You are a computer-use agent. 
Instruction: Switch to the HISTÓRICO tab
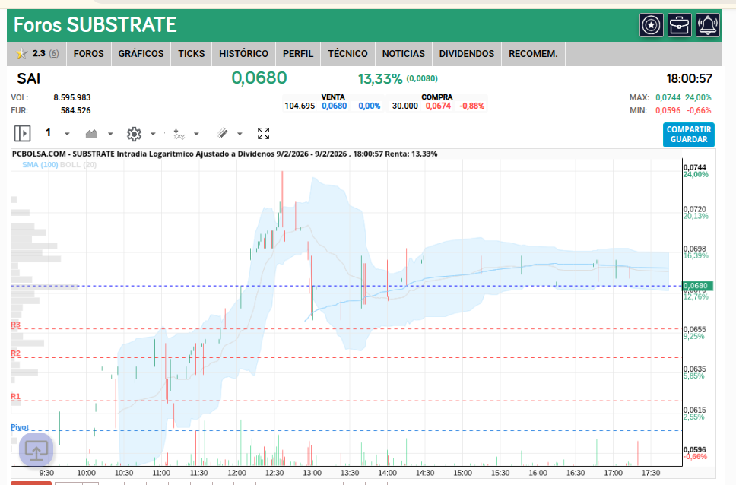pyautogui.click(x=243, y=54)
